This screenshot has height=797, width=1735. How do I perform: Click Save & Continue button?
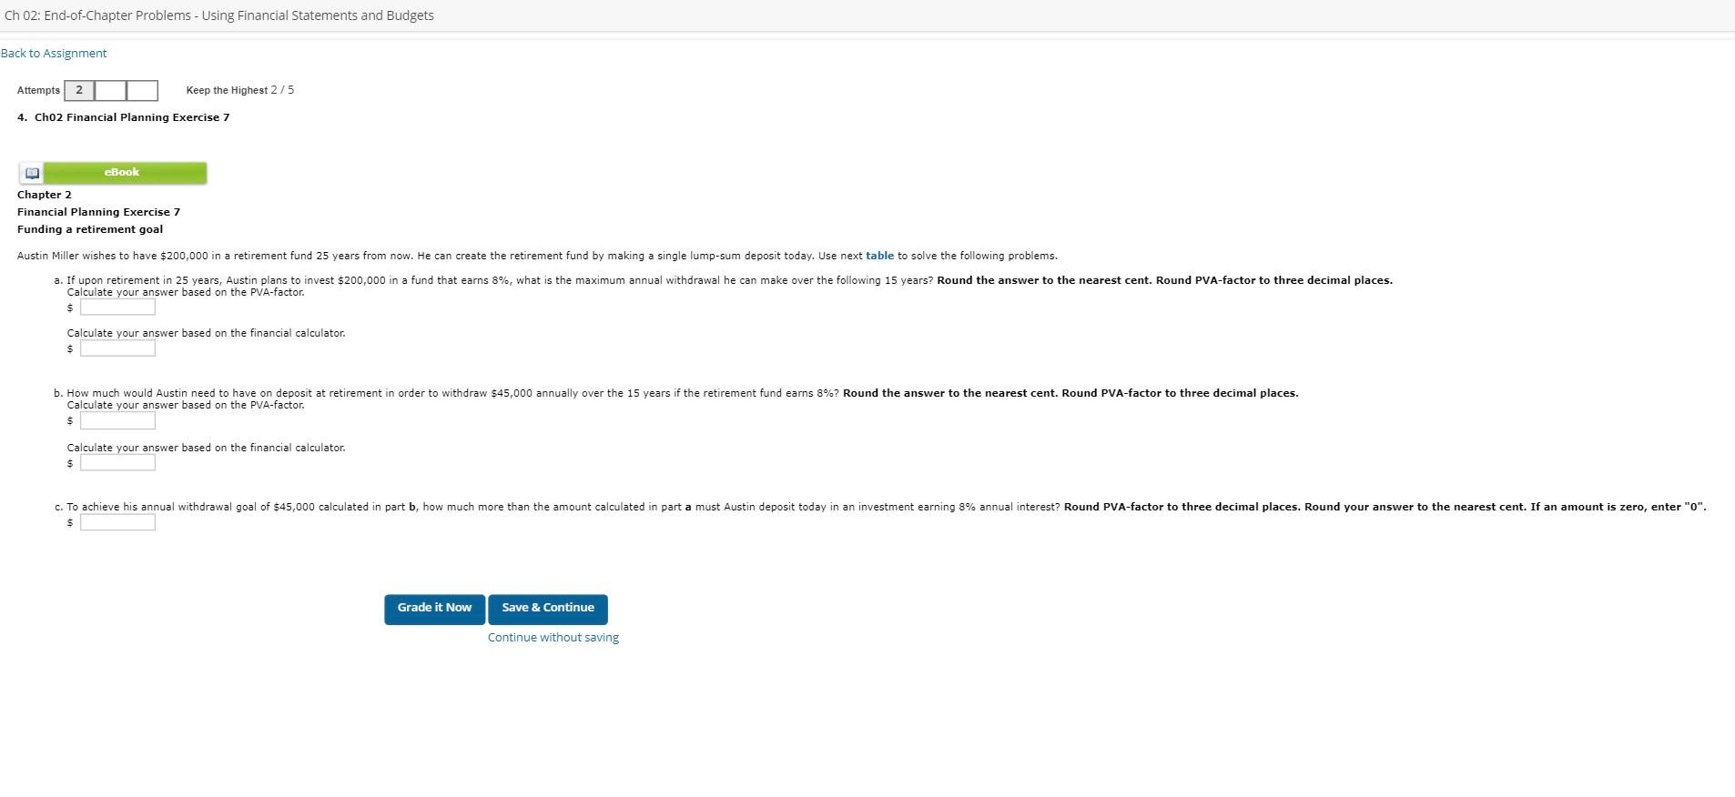pos(548,609)
